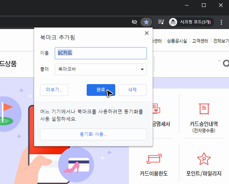Click the 더보기... button
The width and height of the screenshot is (229, 184).
pyautogui.click(x=54, y=90)
